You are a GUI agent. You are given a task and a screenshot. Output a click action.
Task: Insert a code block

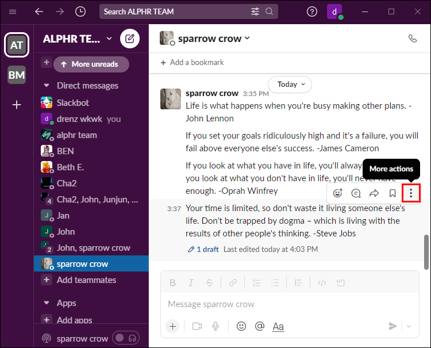tap(340, 282)
